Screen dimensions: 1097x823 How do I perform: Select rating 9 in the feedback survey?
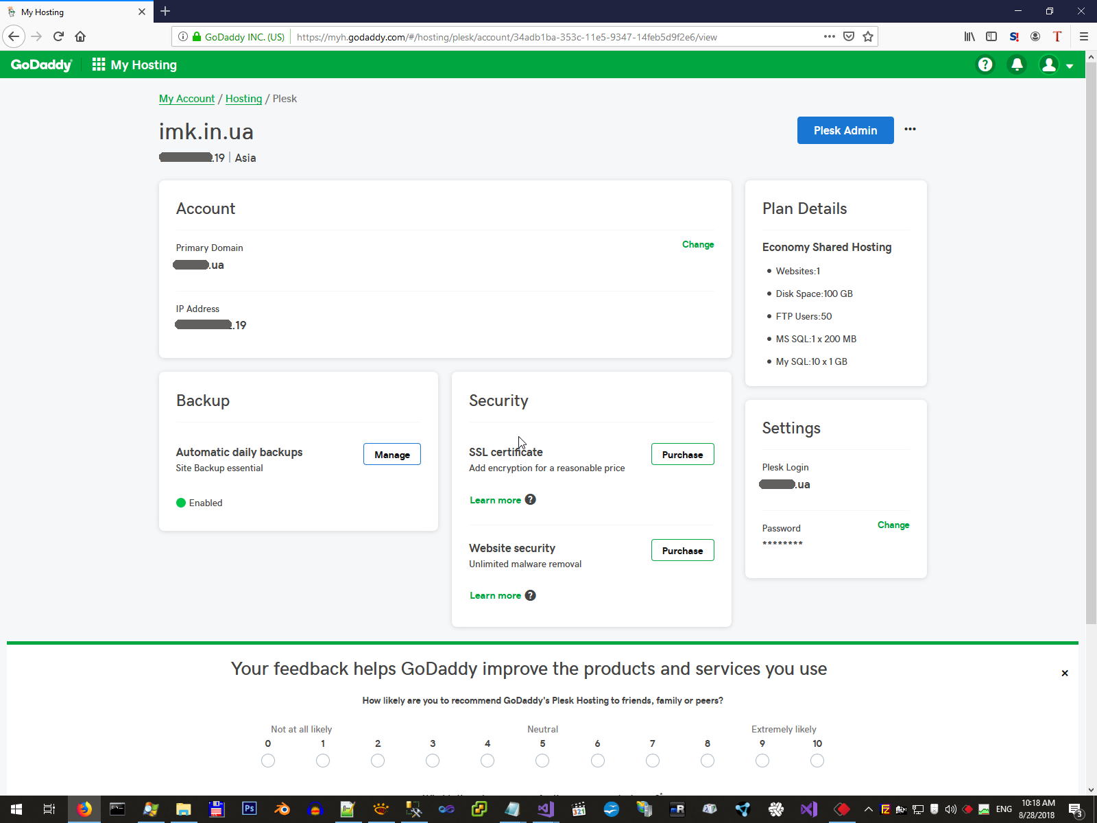762,761
